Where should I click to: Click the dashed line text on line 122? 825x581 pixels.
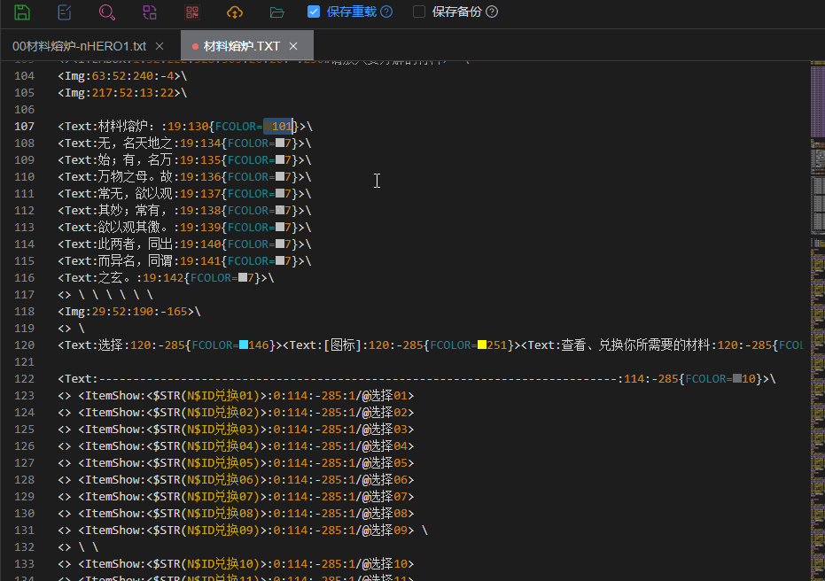click(x=358, y=378)
